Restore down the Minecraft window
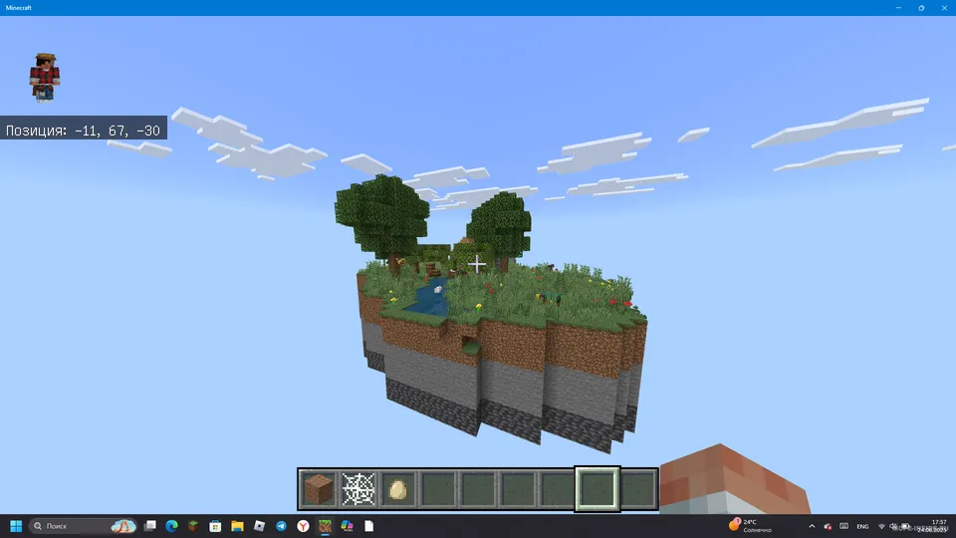956x538 pixels. [921, 8]
